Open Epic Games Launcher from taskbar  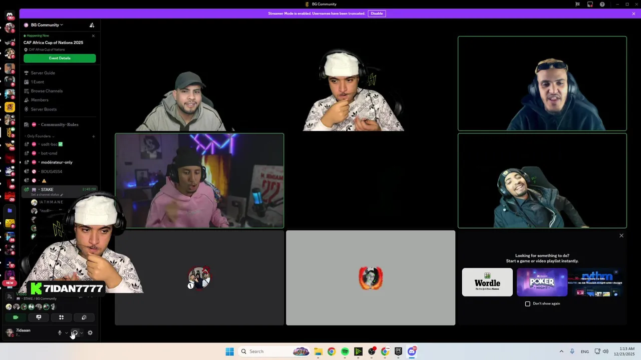pos(398,351)
